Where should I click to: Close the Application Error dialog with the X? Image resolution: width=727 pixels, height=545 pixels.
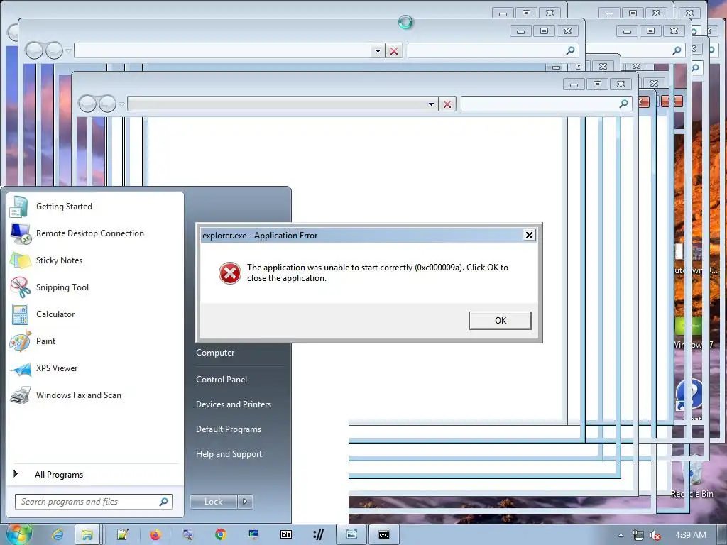pyautogui.click(x=528, y=235)
